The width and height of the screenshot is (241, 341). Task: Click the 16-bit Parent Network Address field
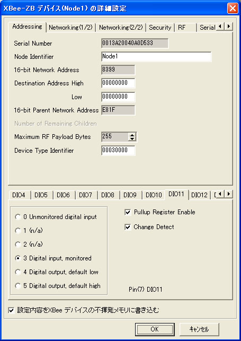pyautogui.click(x=118, y=110)
